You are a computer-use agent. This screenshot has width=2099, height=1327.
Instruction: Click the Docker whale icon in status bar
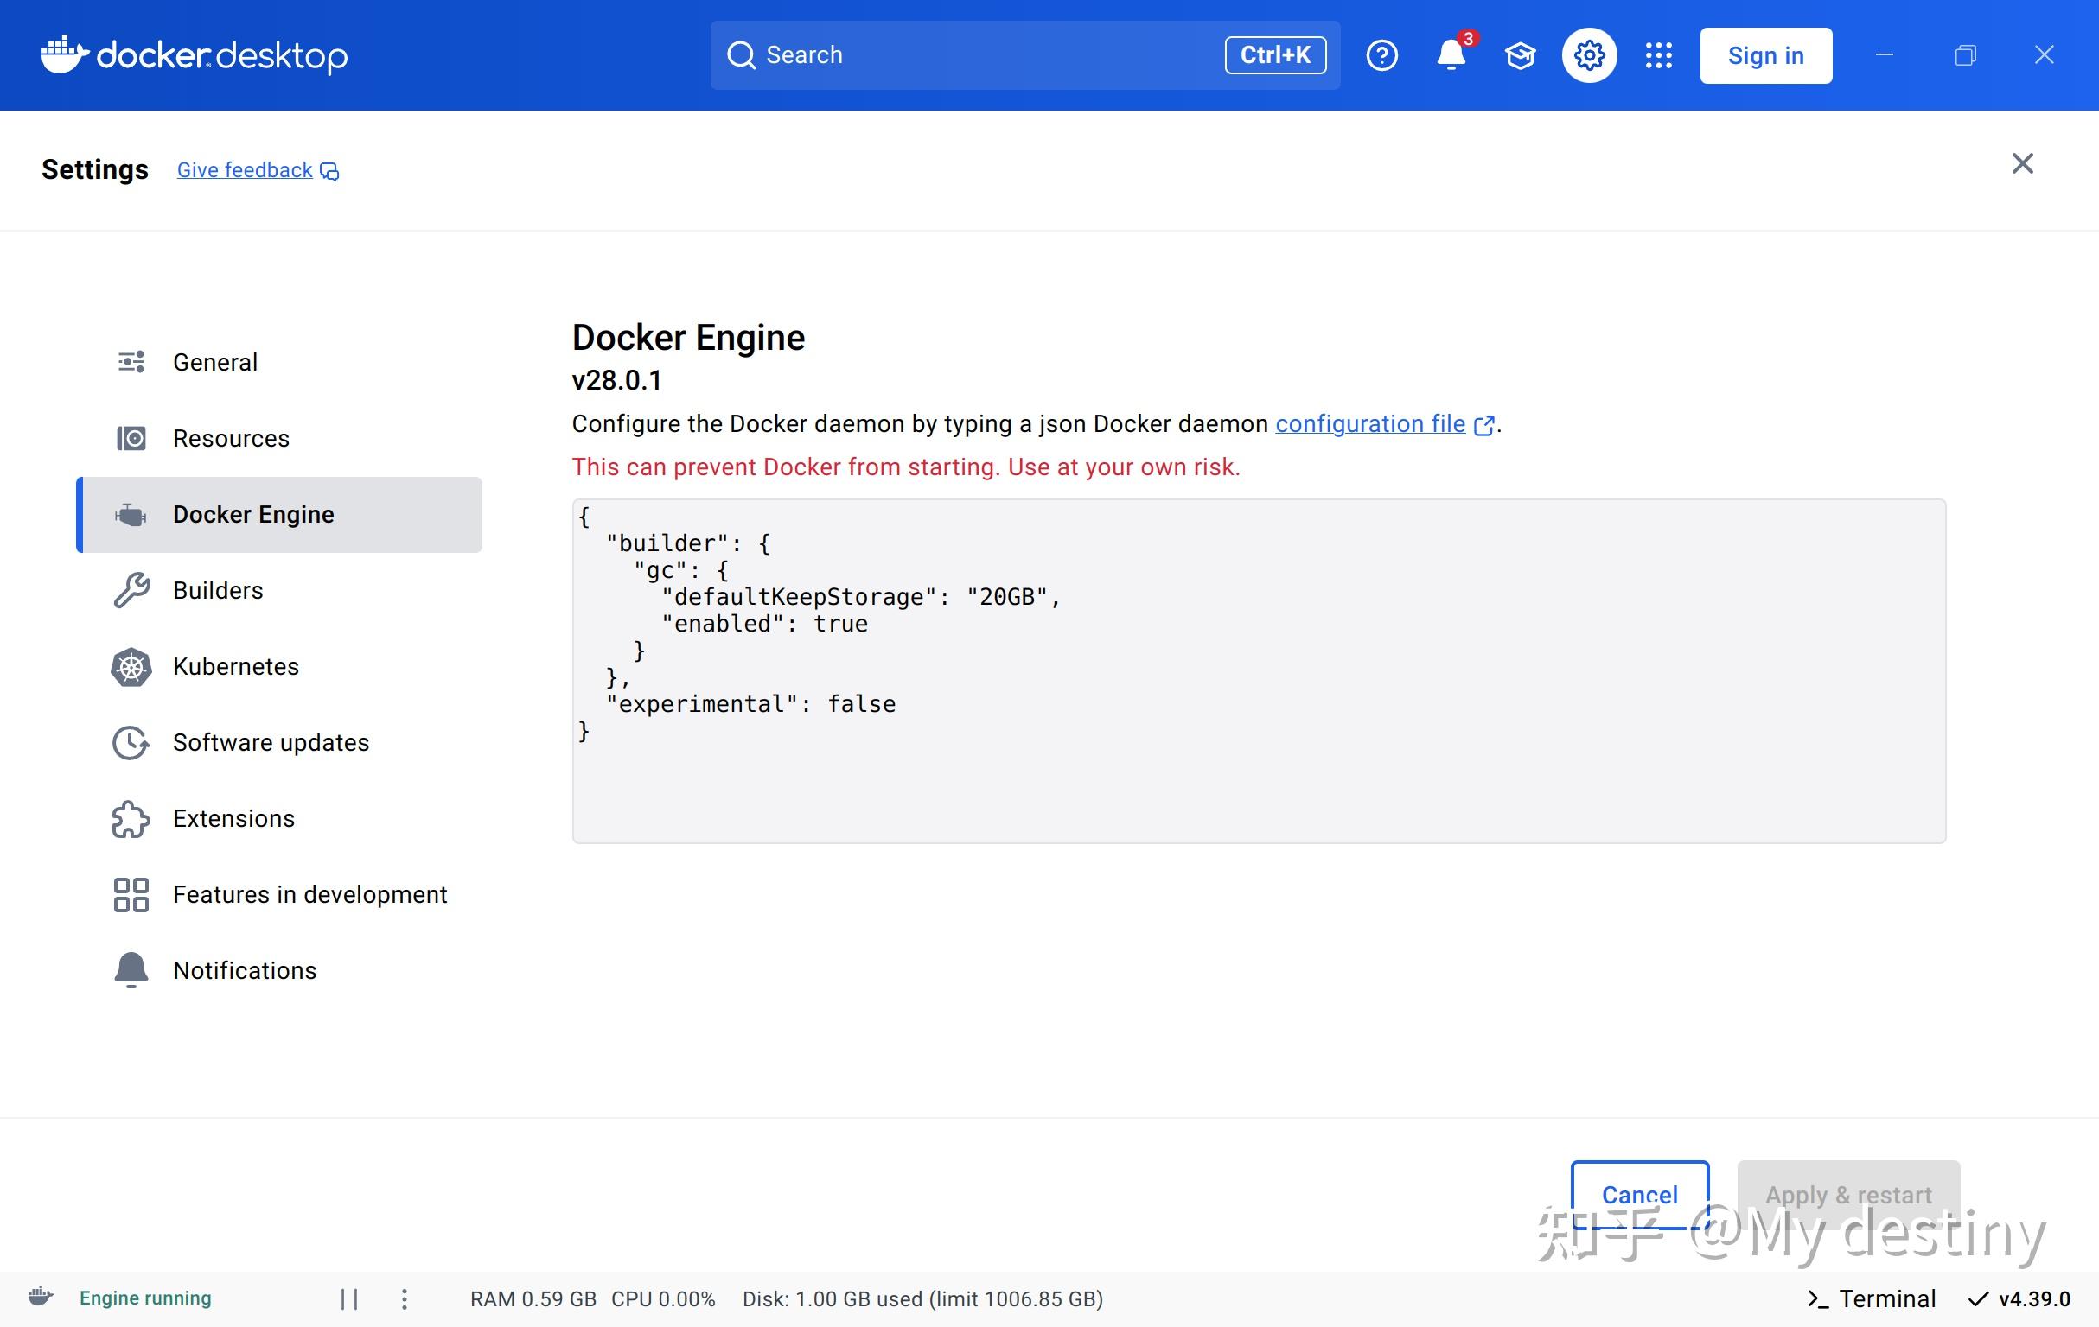(41, 1298)
